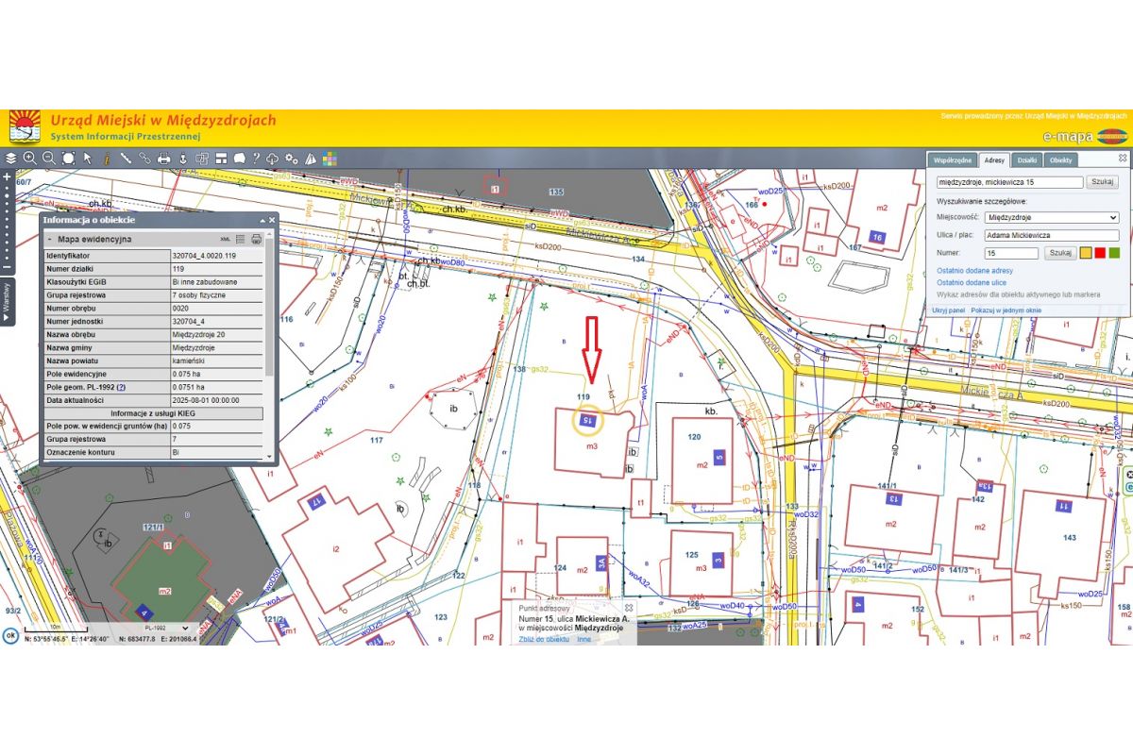Select the arrow pointer tool
This screenshot has height=755, width=1133.
click(x=88, y=159)
